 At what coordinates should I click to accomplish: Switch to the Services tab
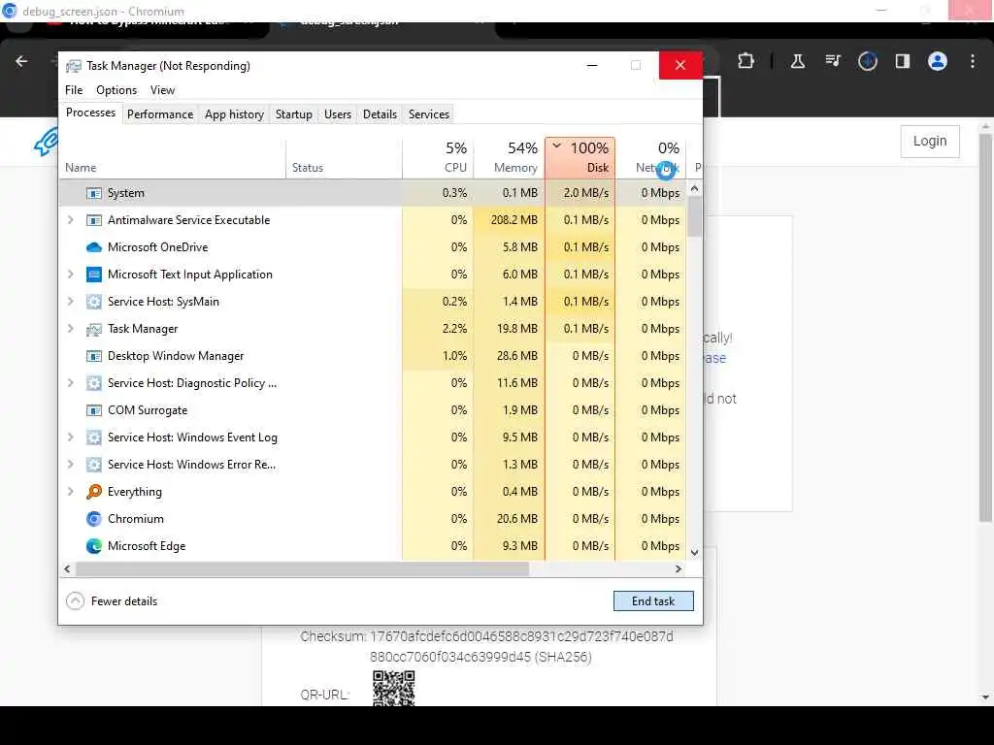coord(428,114)
